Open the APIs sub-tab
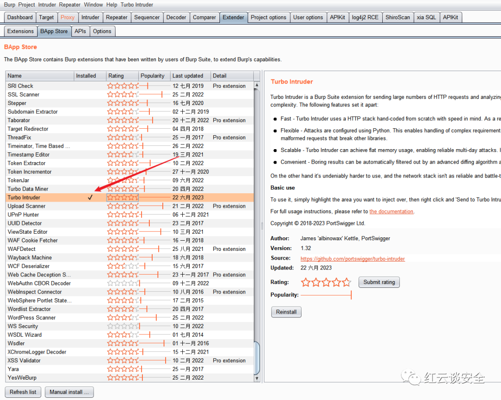 (x=80, y=32)
